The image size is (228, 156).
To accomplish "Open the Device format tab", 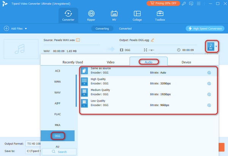I will [186, 62].
